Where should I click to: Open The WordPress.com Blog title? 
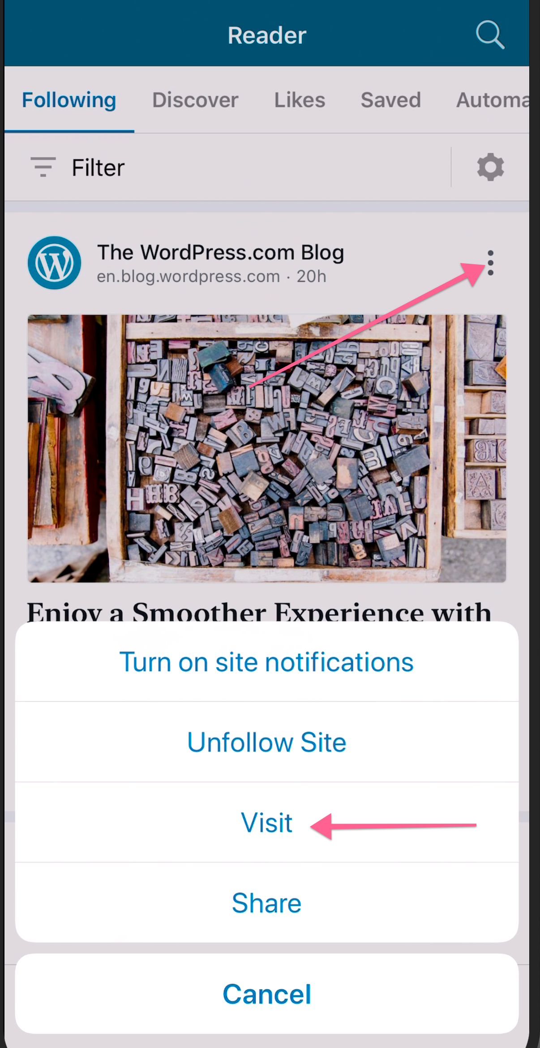coord(220,252)
